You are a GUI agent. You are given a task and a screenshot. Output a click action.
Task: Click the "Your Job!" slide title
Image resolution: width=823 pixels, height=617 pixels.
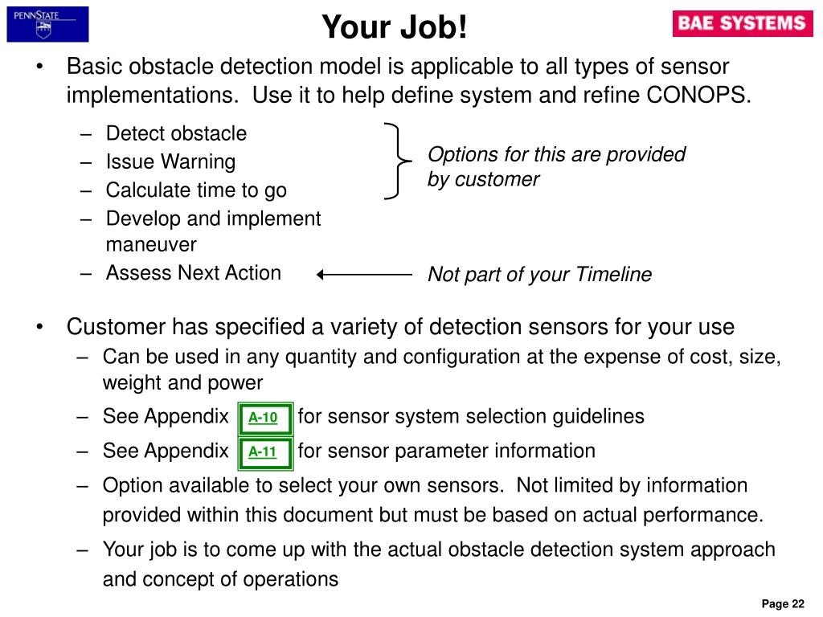[394, 27]
